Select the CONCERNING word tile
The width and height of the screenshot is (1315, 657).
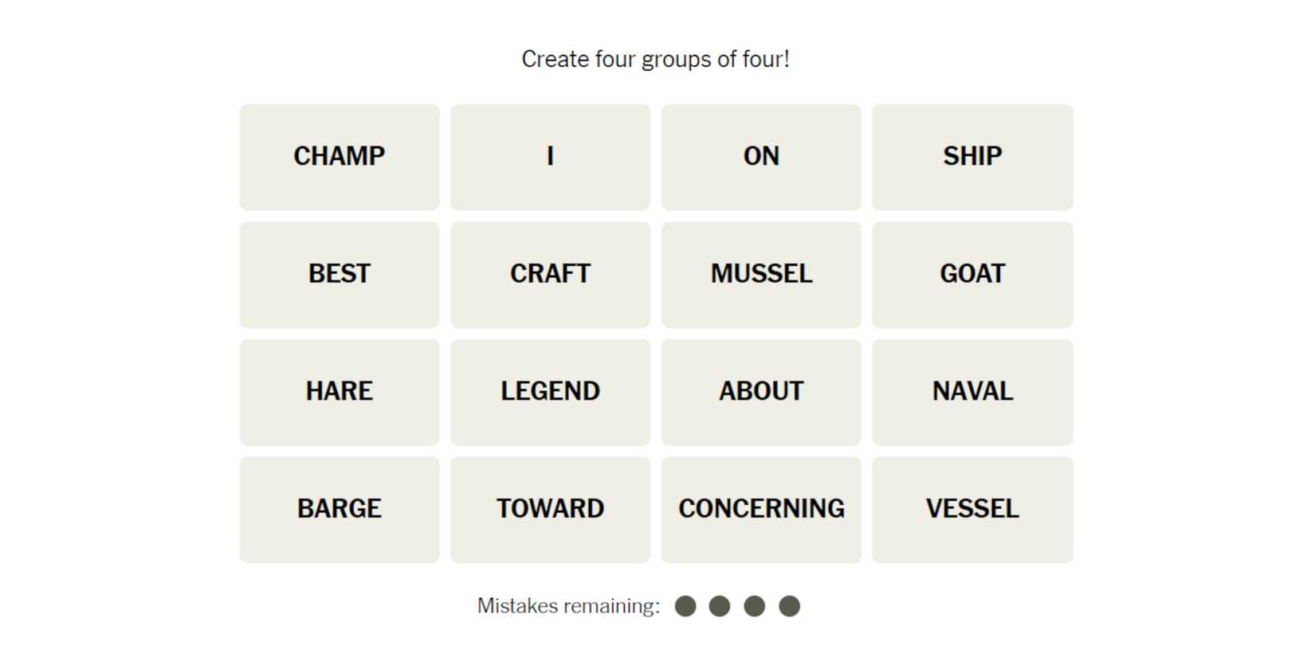click(x=761, y=510)
